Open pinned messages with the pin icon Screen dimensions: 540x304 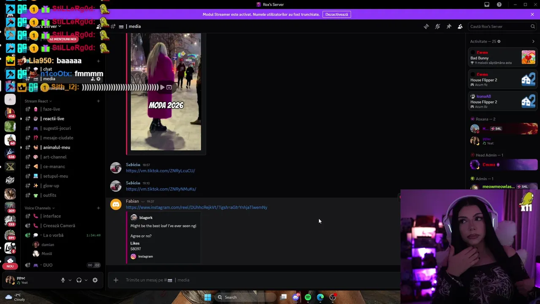449,26
